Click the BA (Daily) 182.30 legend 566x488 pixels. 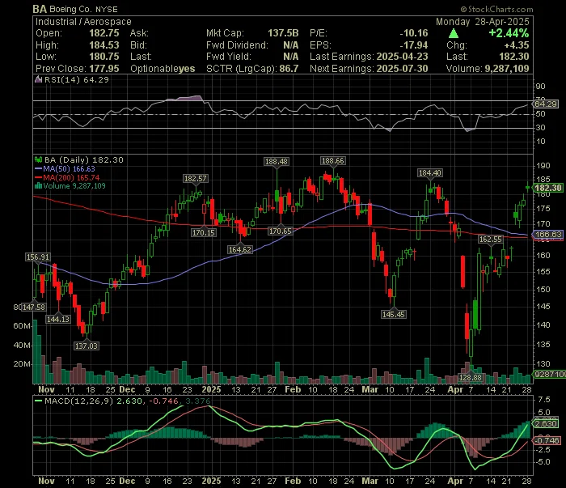(84, 159)
